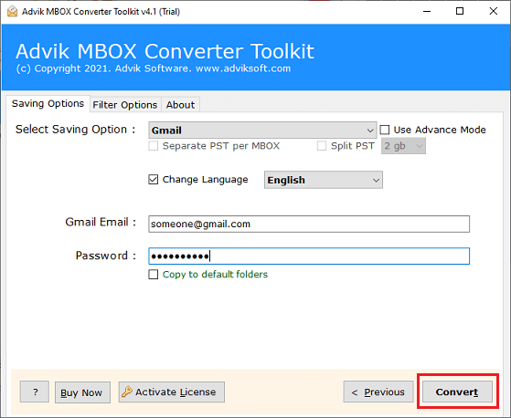511x418 pixels.
Task: Click the Gmail Email input field
Action: pyautogui.click(x=309, y=224)
